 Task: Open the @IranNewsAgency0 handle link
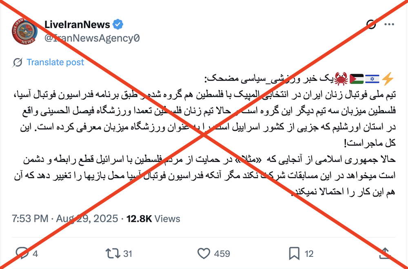pos(92,38)
